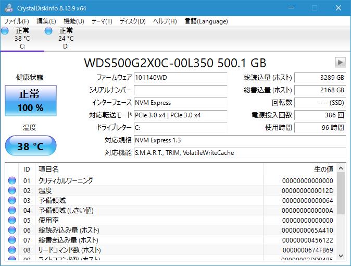The width and height of the screenshot is (351, 266).
Task: Click raw value 000000000012D
Action: (x=307, y=191)
